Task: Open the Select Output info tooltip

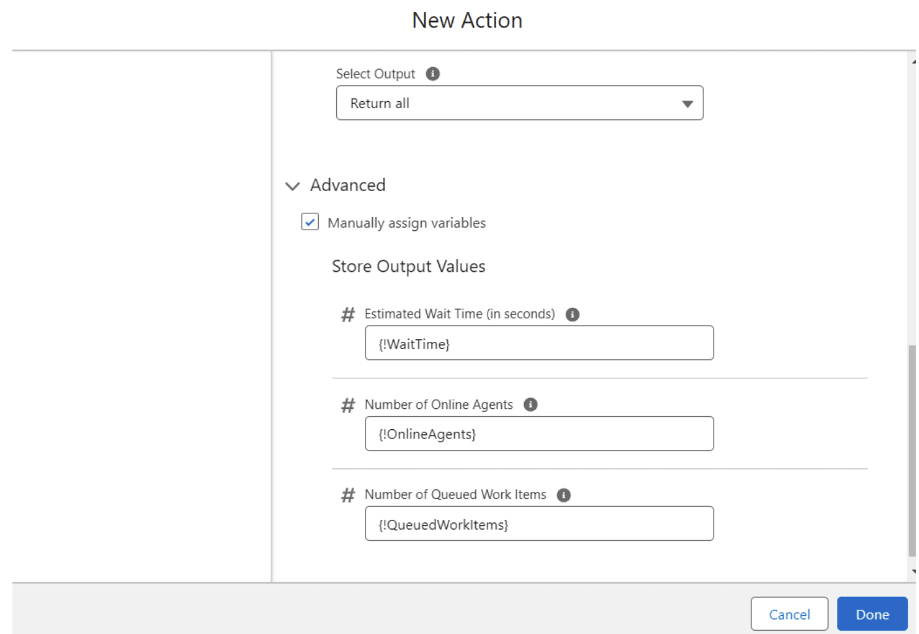Action: click(431, 73)
